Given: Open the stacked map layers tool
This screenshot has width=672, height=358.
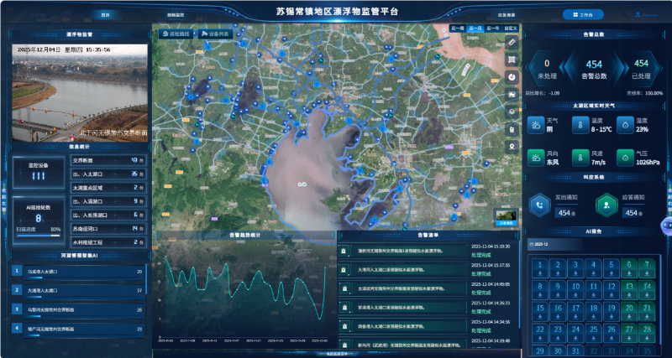Looking at the screenshot, I should 512,112.
